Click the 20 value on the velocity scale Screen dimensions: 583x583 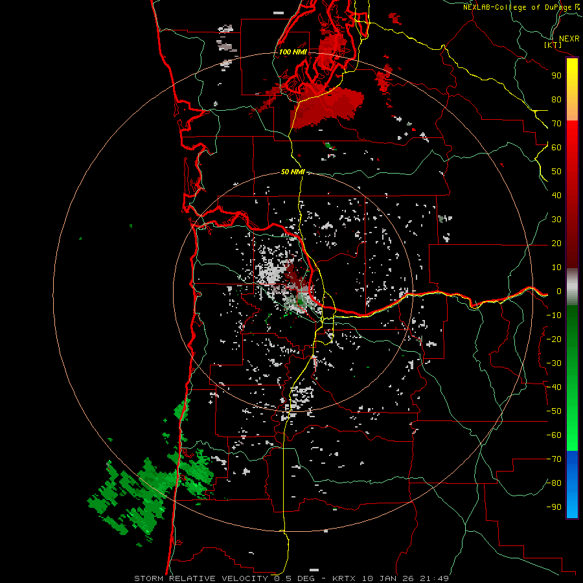[x=556, y=244]
